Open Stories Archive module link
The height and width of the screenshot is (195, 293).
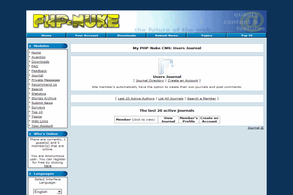tap(44, 98)
